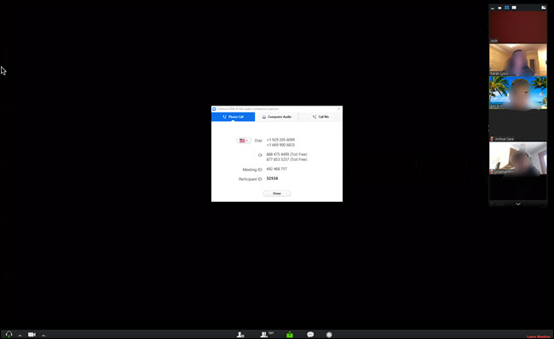554x339 pixels.
Task: Click the Meeting ID value 492 468 757
Action: coord(277,169)
